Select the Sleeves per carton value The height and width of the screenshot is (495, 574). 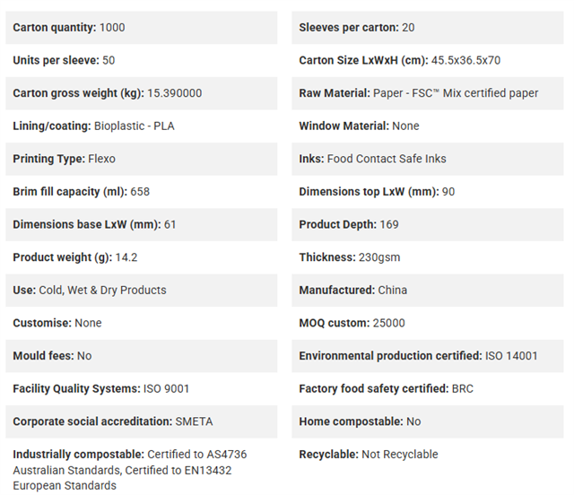point(408,28)
